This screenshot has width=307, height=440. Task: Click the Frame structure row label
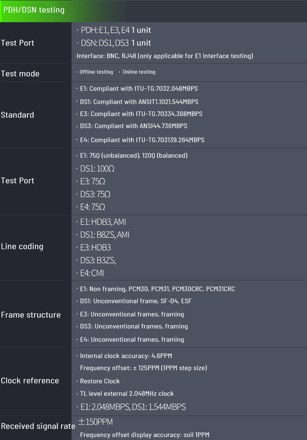pyautogui.click(x=31, y=315)
